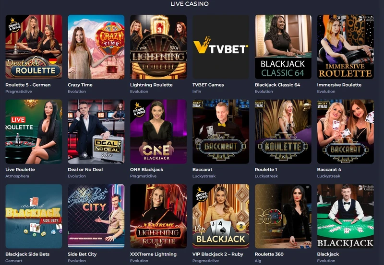
Task: Click the Live Roulette title text
Action: 20,170
